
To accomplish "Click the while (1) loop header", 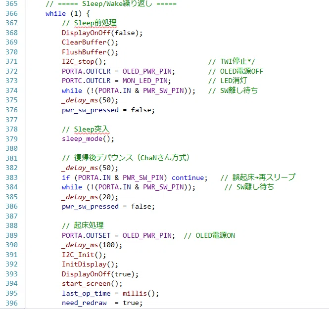I will click(x=68, y=14).
